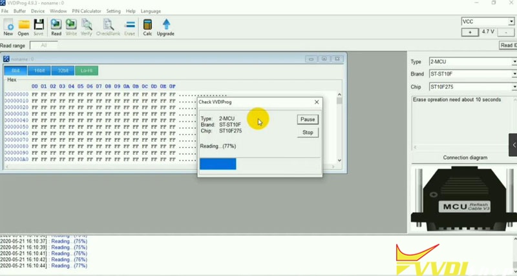Click the CheckBlank toolbar icon
The image size is (517, 276).
pos(108,28)
